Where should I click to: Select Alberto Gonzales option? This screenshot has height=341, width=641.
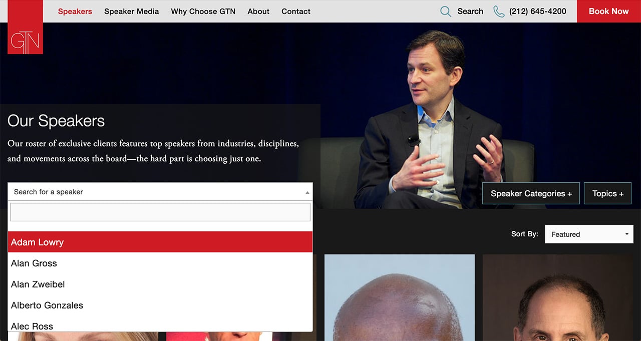click(160, 305)
